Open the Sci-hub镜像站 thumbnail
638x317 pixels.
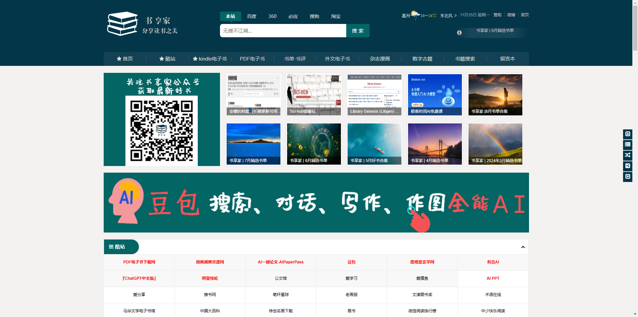(314, 94)
